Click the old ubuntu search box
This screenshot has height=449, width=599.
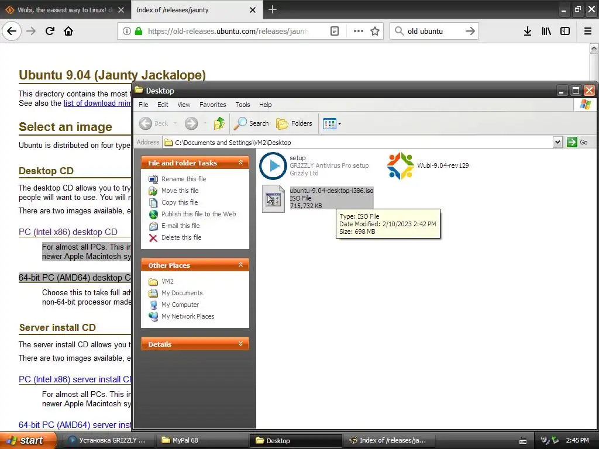[x=433, y=31]
